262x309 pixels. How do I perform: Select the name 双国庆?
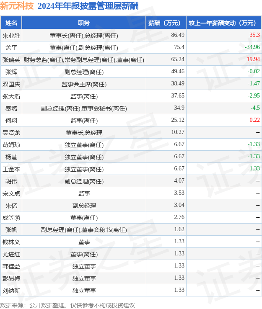(11, 84)
